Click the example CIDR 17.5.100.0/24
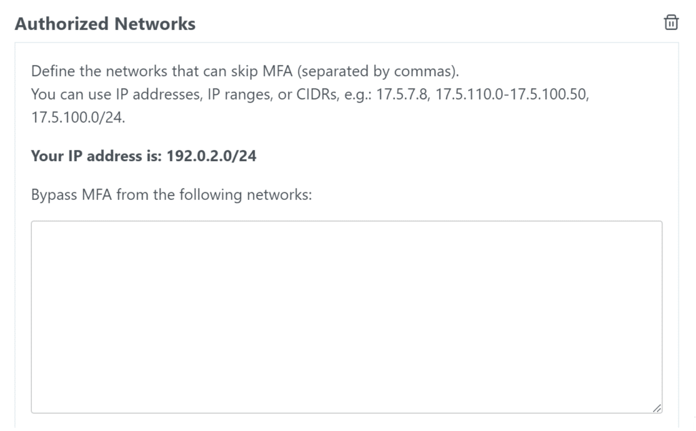The height and width of the screenshot is (431, 696). (x=77, y=116)
